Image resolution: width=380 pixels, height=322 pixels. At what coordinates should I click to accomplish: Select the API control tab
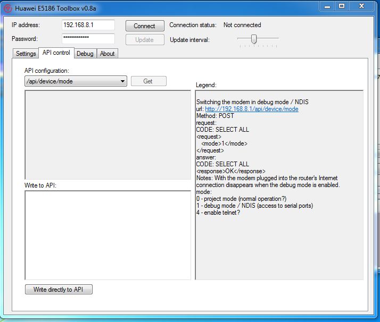(56, 53)
